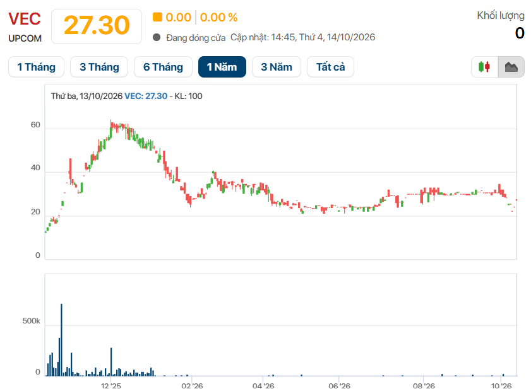Select the 3 Năm time range

[277, 67]
